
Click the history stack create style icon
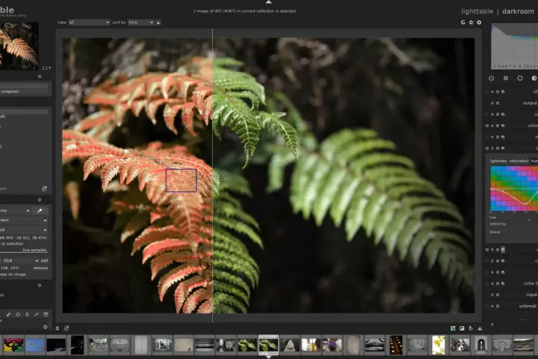[x=44, y=188]
